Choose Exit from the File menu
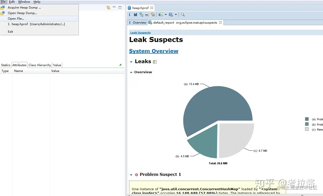Image resolution: width=323 pixels, height=196 pixels. [39, 32]
